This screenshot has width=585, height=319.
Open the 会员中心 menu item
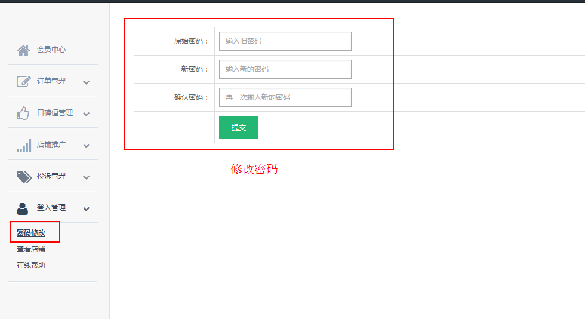(51, 50)
